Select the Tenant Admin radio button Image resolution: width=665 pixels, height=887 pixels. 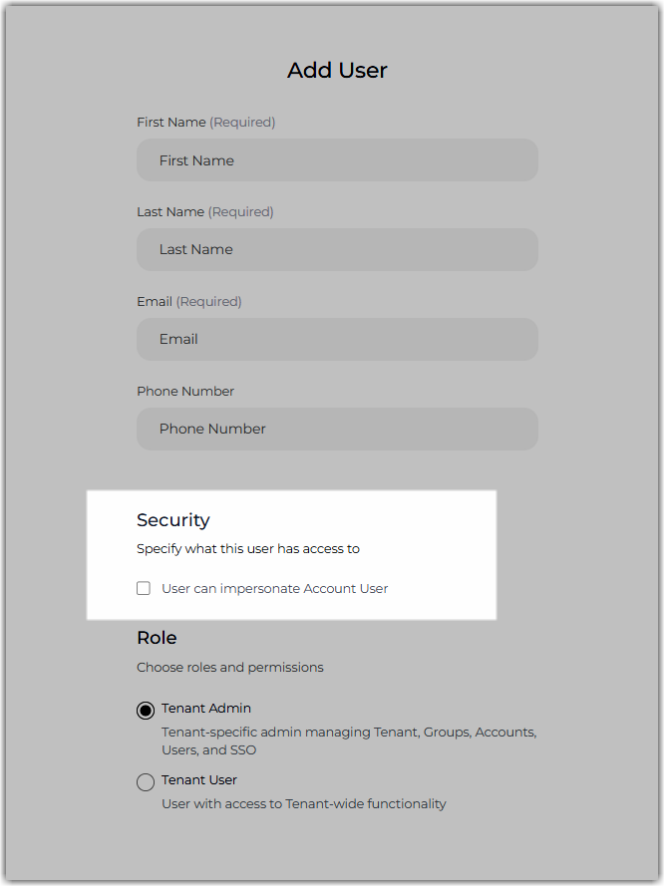pos(146,710)
